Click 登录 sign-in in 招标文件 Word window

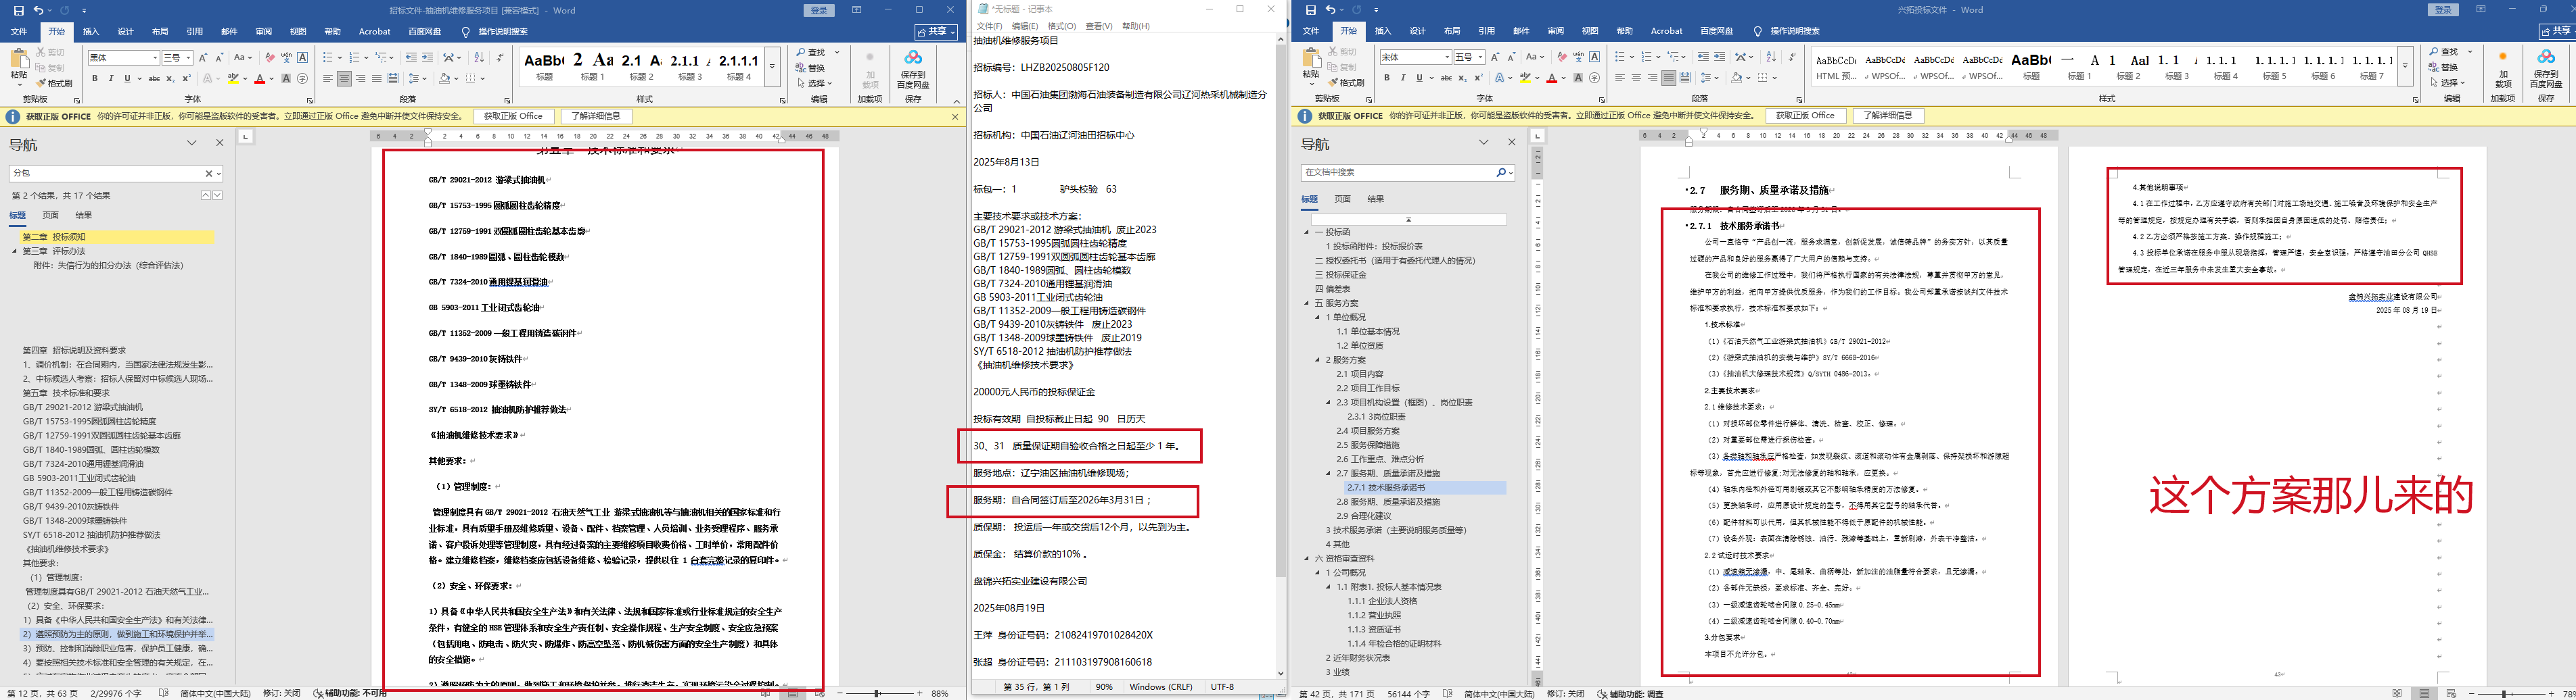click(820, 10)
